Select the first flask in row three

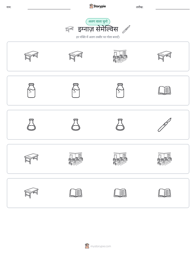(x=31, y=125)
